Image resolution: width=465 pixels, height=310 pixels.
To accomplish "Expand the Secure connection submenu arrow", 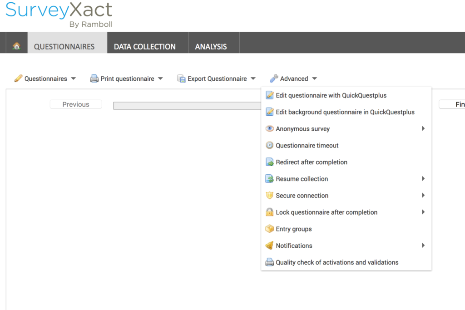I will click(x=423, y=195).
